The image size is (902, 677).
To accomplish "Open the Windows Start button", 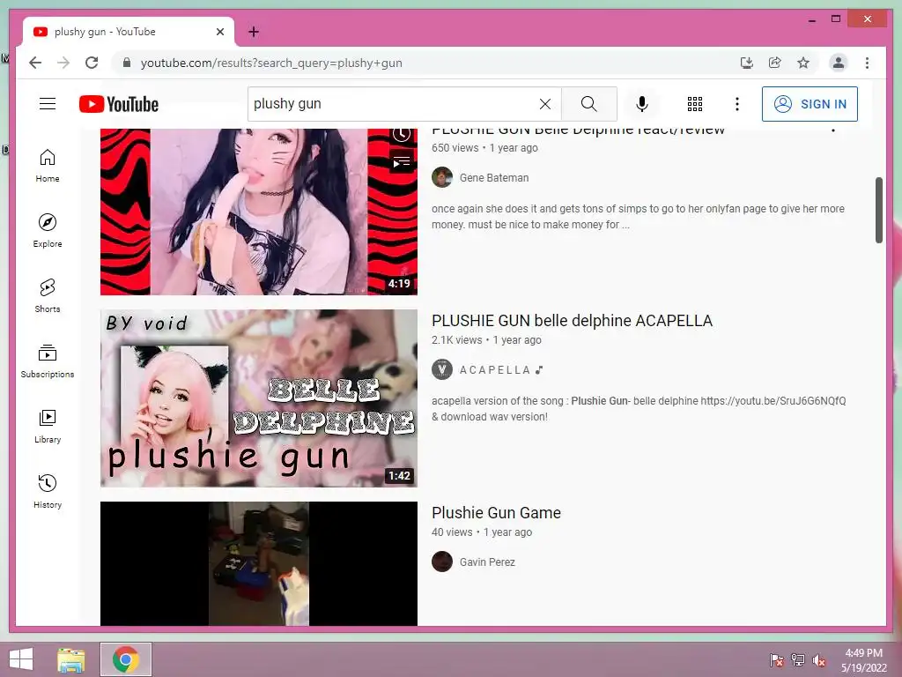I will (x=21, y=659).
